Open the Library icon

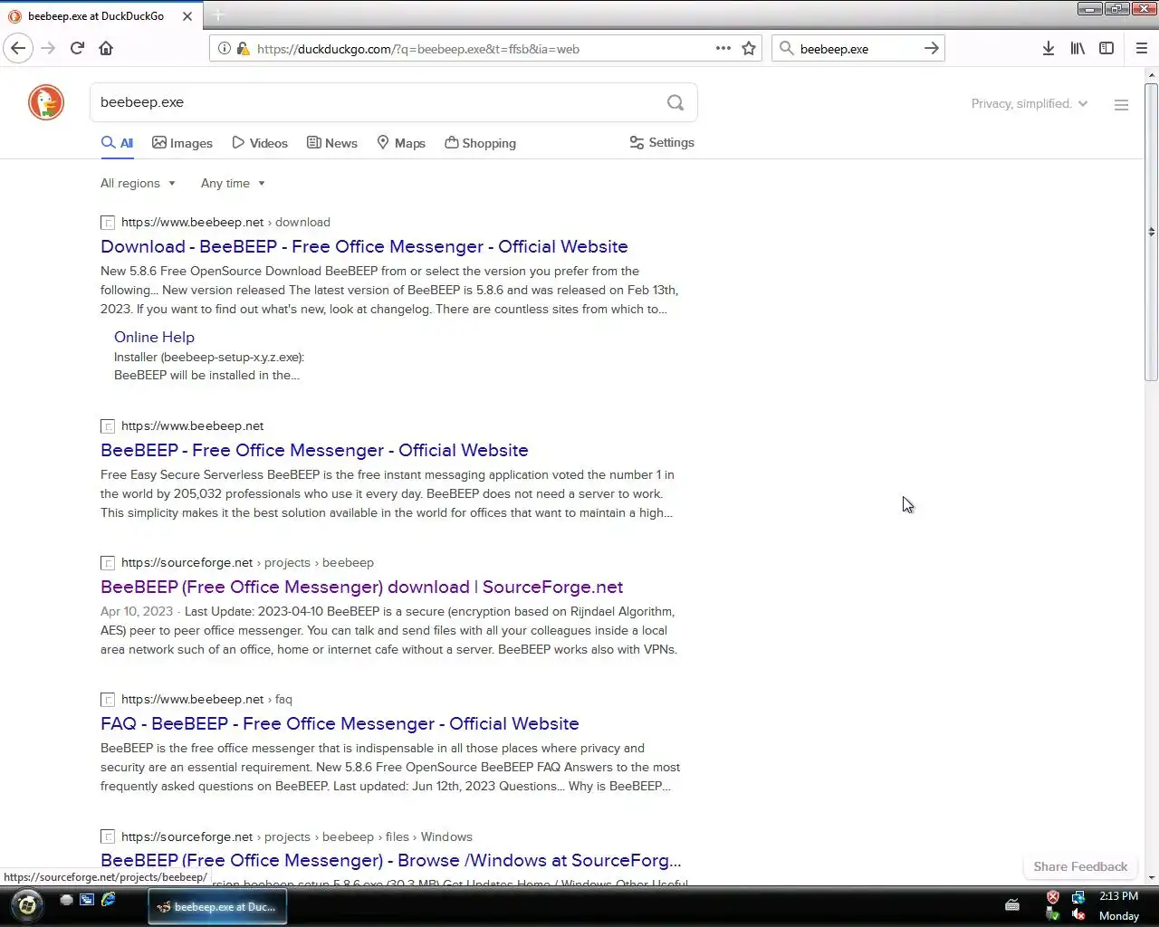point(1078,48)
